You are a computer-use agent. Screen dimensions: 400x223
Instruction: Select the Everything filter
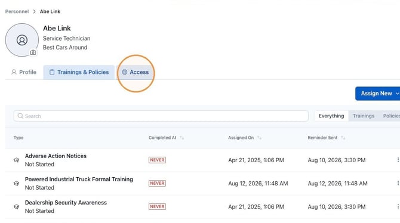click(x=331, y=116)
